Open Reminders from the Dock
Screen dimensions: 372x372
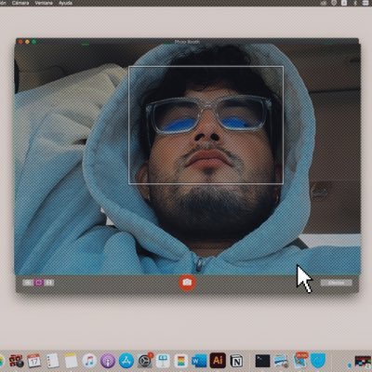52,361
